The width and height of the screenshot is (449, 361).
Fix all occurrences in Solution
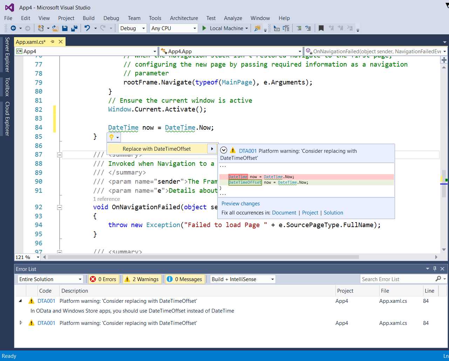pyautogui.click(x=333, y=212)
